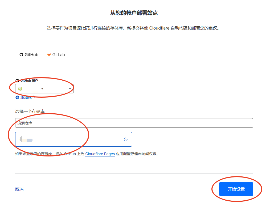Click the 选择一个存储库 label
This screenshot has width=270, height=211.
pos(30,111)
